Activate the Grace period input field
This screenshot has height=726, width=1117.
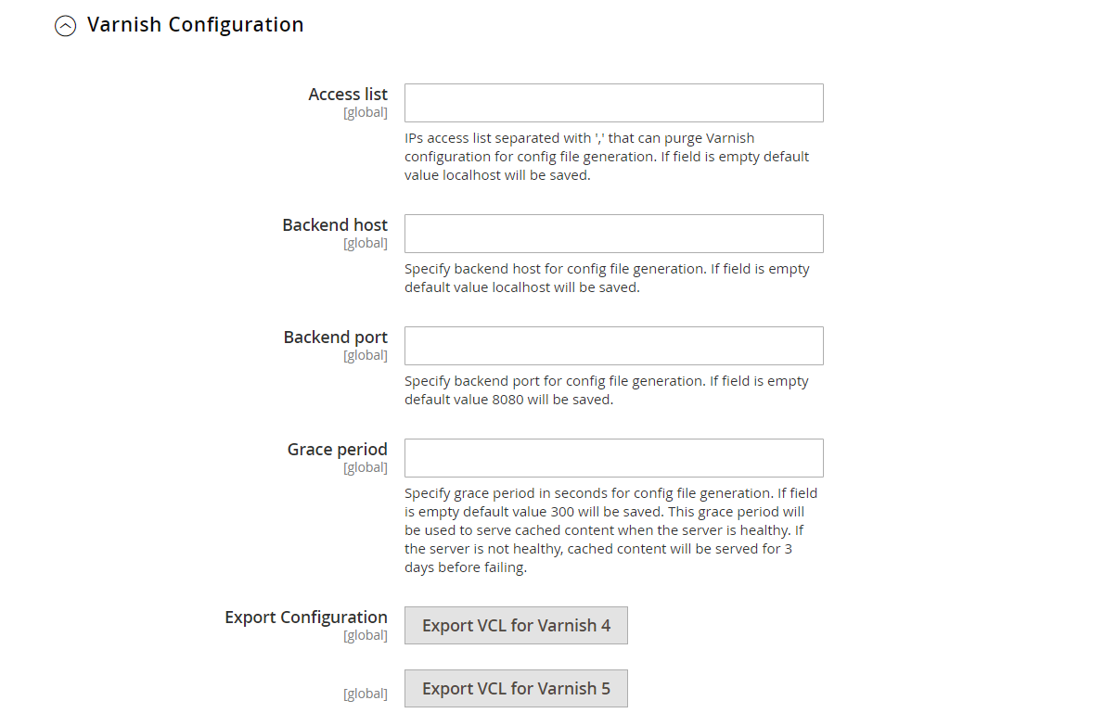[614, 458]
